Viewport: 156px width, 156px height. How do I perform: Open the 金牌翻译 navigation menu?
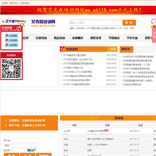pyautogui.click(x=78, y=38)
